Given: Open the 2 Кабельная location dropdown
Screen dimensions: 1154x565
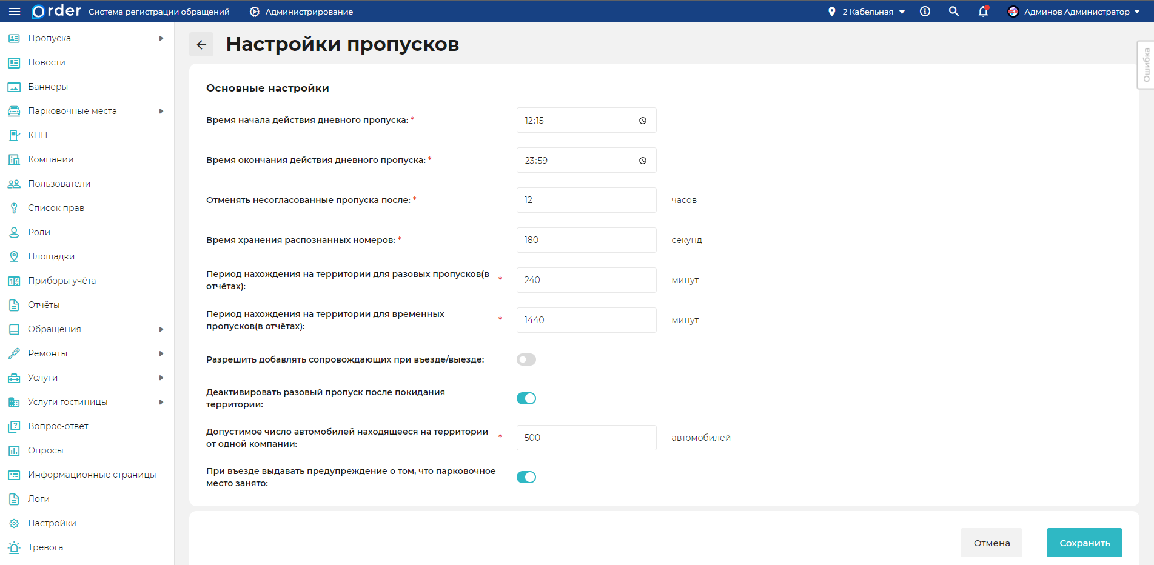Looking at the screenshot, I should pos(867,12).
